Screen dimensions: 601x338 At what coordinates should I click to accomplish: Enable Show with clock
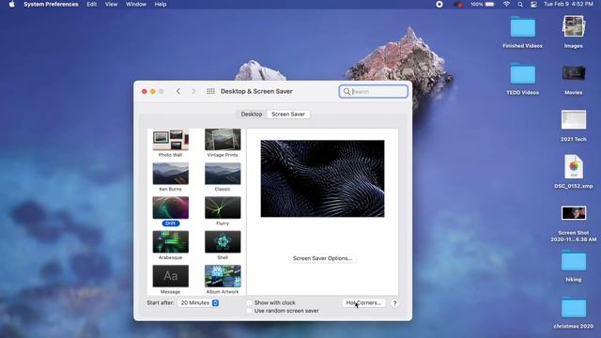pyautogui.click(x=250, y=302)
